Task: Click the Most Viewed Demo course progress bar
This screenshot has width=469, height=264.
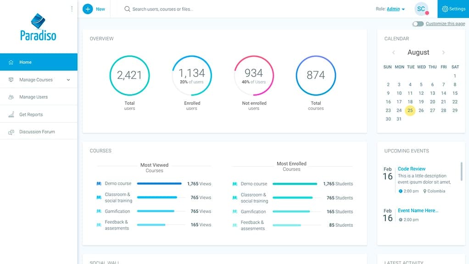Action: coord(159,184)
